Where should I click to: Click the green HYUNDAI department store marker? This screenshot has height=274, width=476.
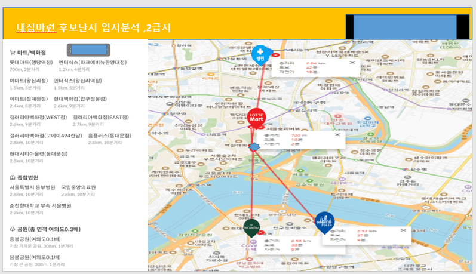click(x=251, y=228)
